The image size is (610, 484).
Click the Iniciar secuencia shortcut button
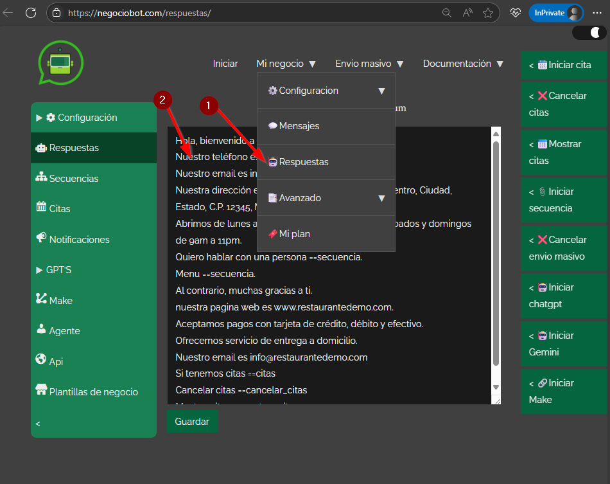(564, 200)
